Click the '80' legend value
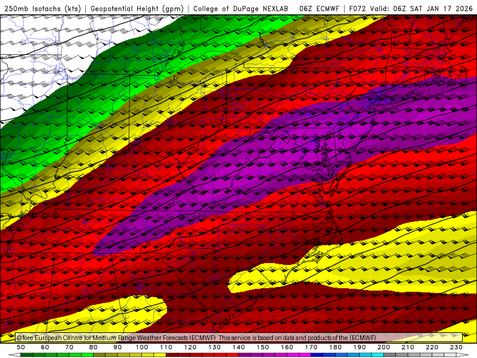This screenshot has width=477, height=358. pyautogui.click(x=94, y=347)
